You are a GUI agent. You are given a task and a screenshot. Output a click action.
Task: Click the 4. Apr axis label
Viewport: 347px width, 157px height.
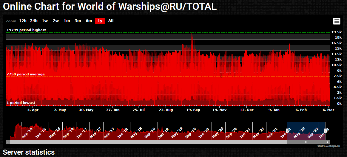tap(33, 110)
